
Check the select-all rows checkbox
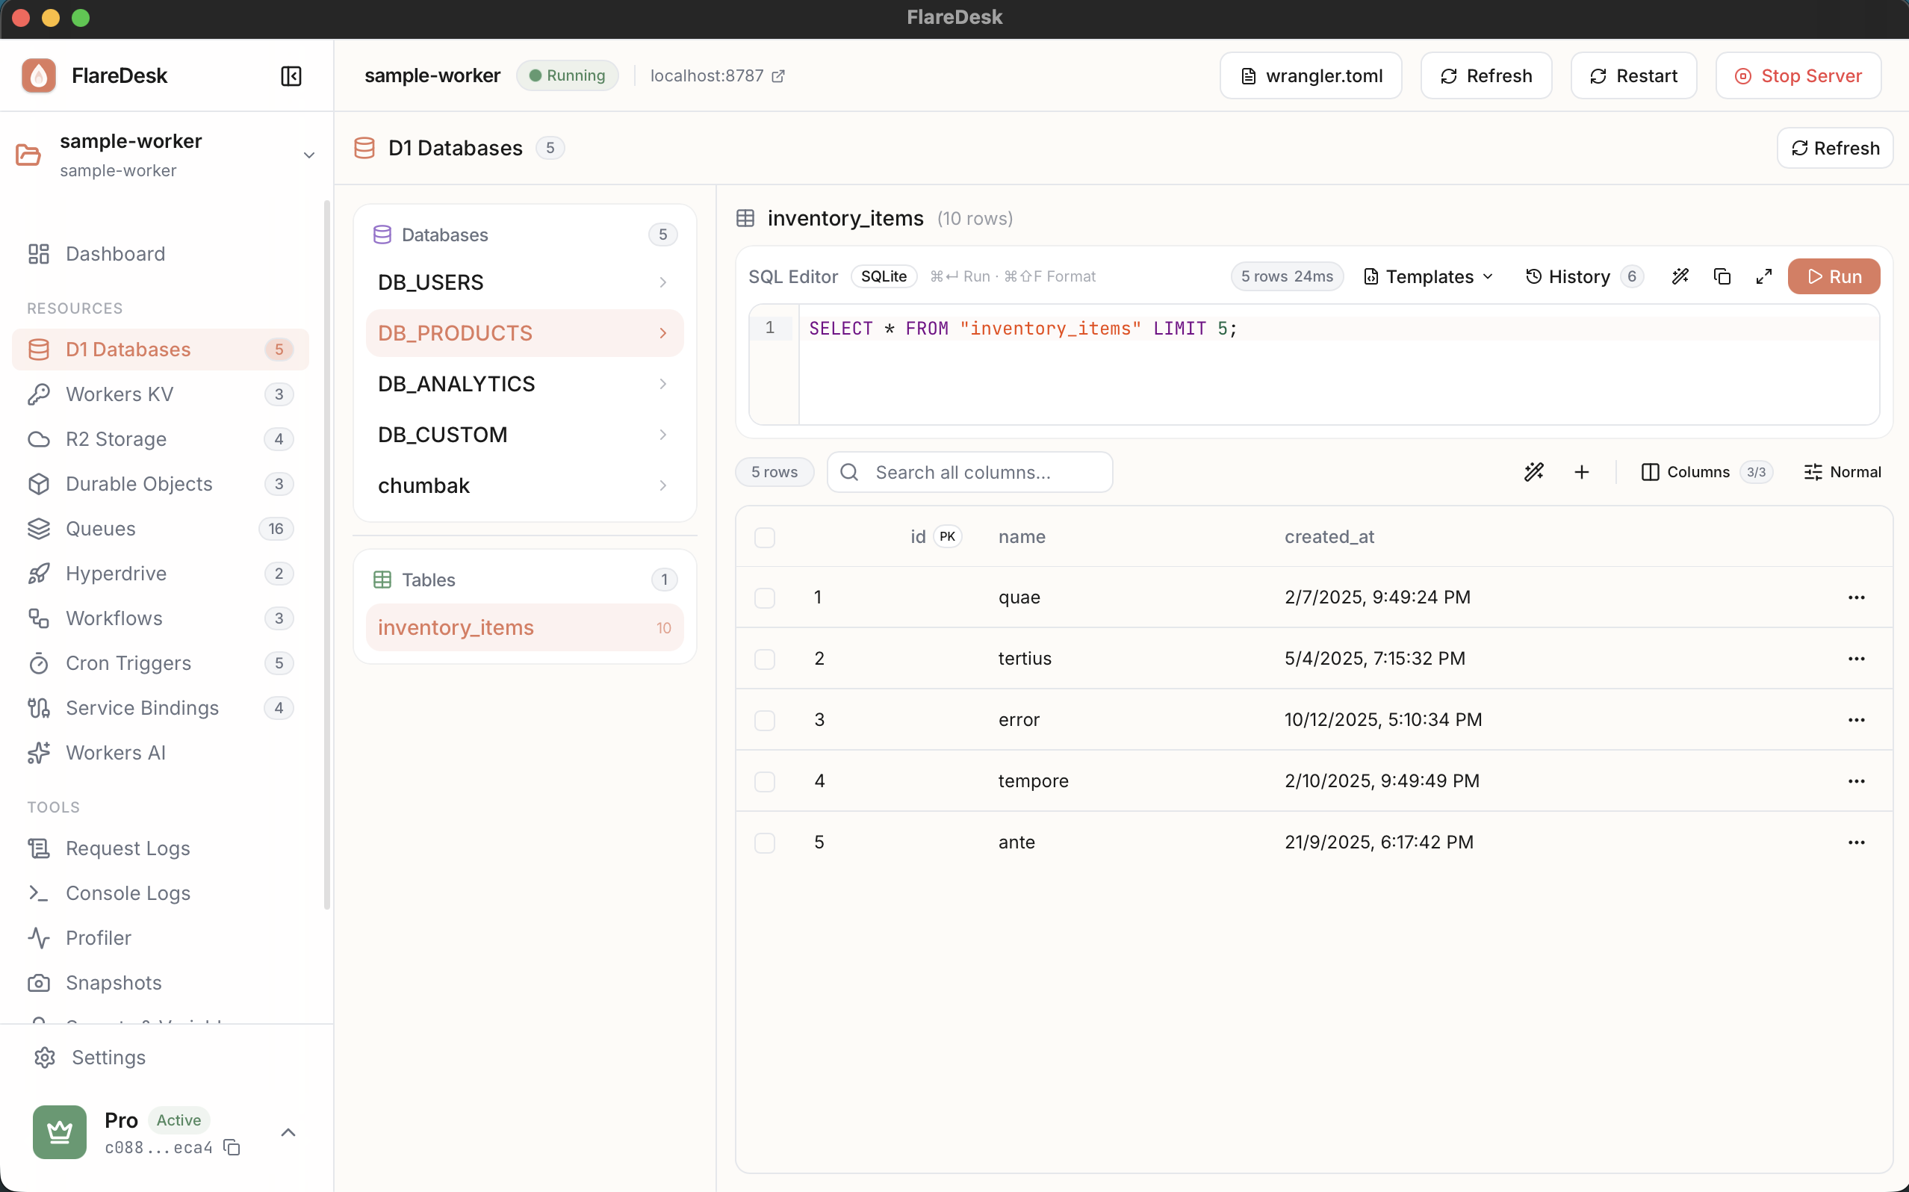764,538
